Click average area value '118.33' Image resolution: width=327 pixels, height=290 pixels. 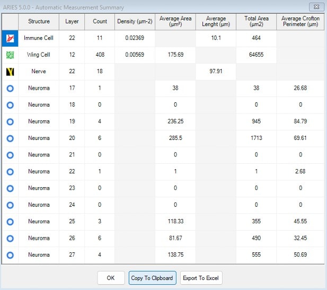click(x=175, y=222)
